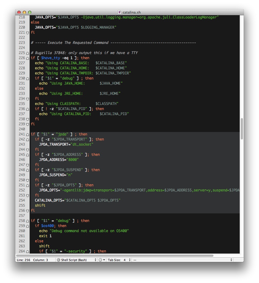The width and height of the screenshot is (259, 283).
Task: Click the $os400 variable on line 259
Action: pyautogui.click(x=47, y=226)
